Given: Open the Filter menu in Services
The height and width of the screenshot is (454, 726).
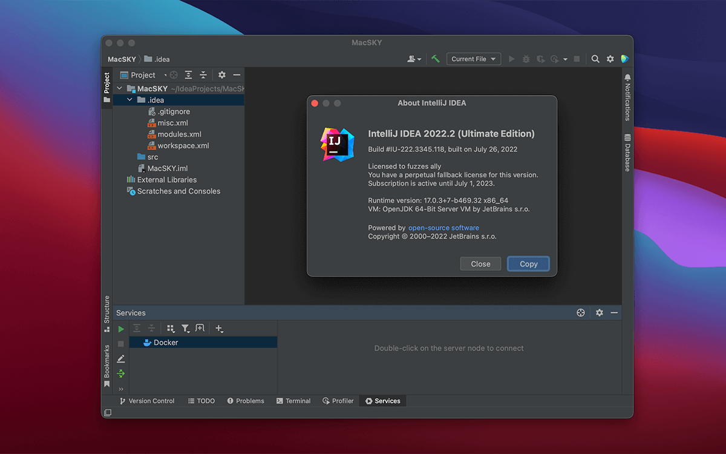Looking at the screenshot, I should coord(185,328).
